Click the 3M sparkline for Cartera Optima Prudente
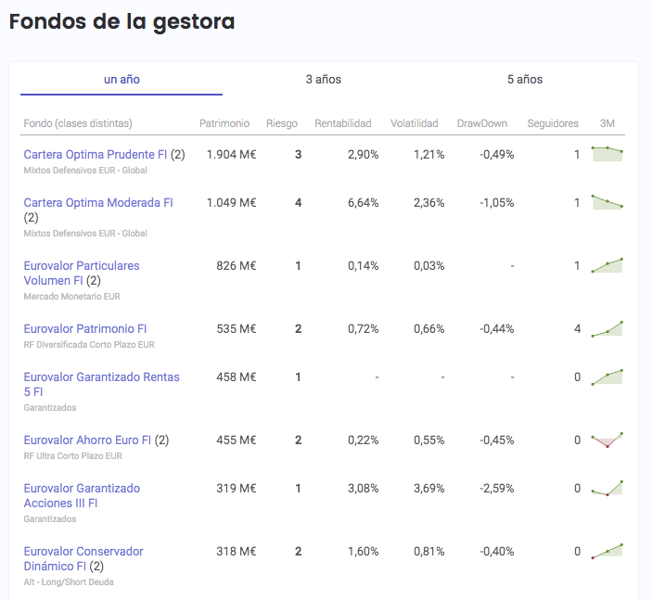This screenshot has height=600, width=653. (x=608, y=154)
